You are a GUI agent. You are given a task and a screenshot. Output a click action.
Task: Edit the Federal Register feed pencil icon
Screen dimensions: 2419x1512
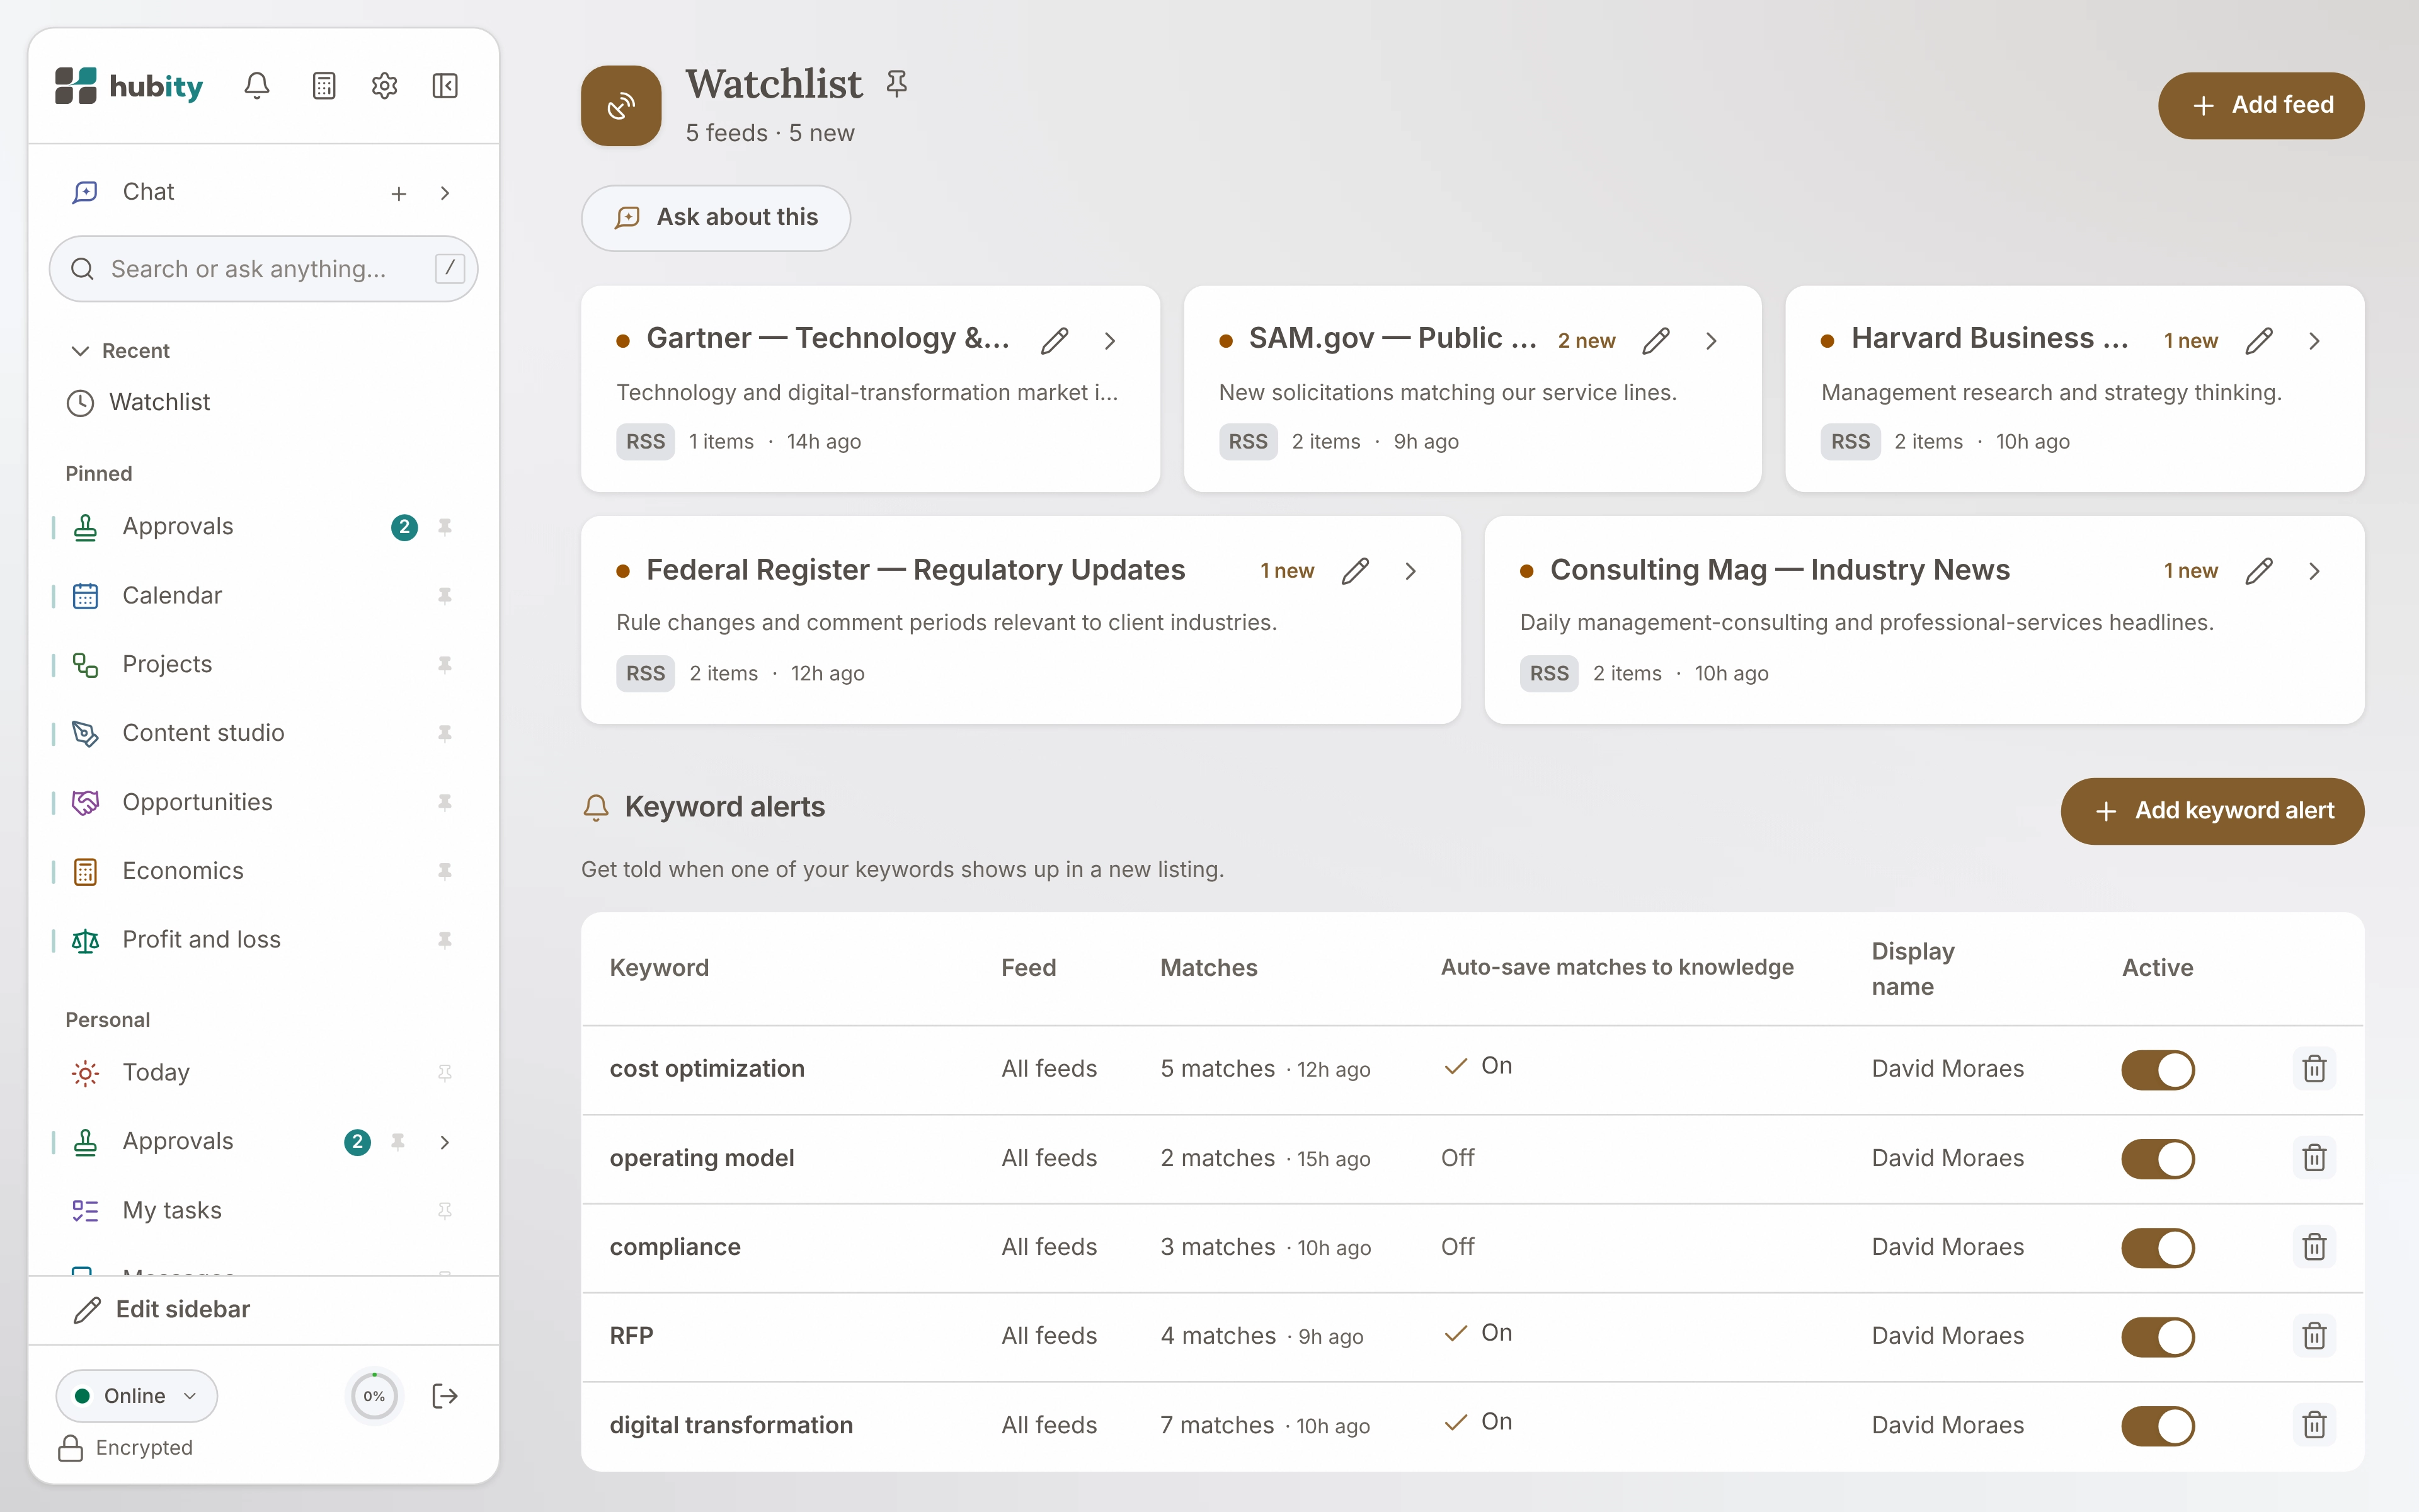(1356, 571)
